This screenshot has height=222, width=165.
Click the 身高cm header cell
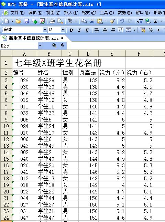tap(88, 73)
